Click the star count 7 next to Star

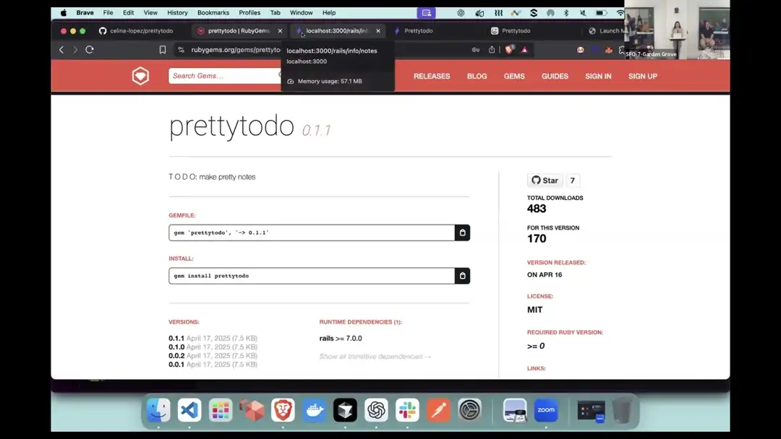[x=572, y=181]
